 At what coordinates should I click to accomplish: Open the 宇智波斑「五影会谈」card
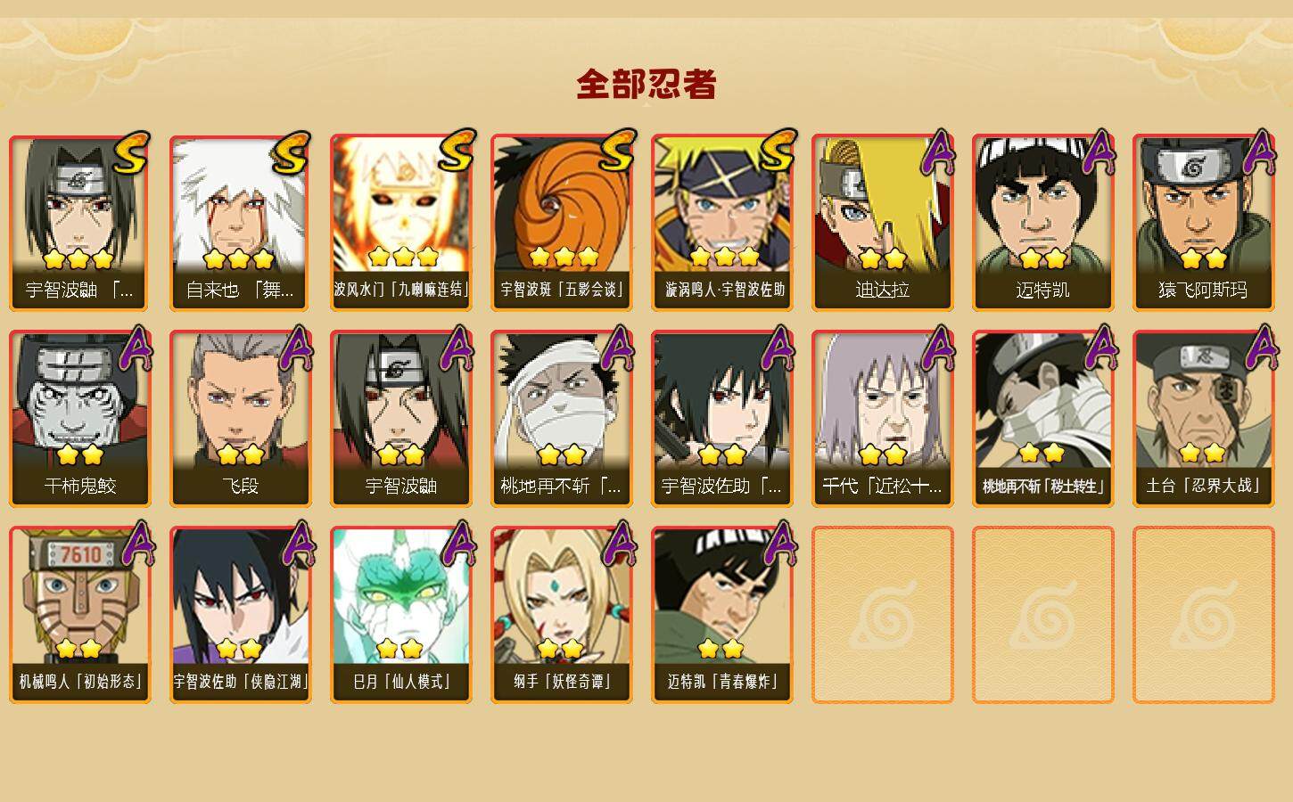tap(561, 223)
